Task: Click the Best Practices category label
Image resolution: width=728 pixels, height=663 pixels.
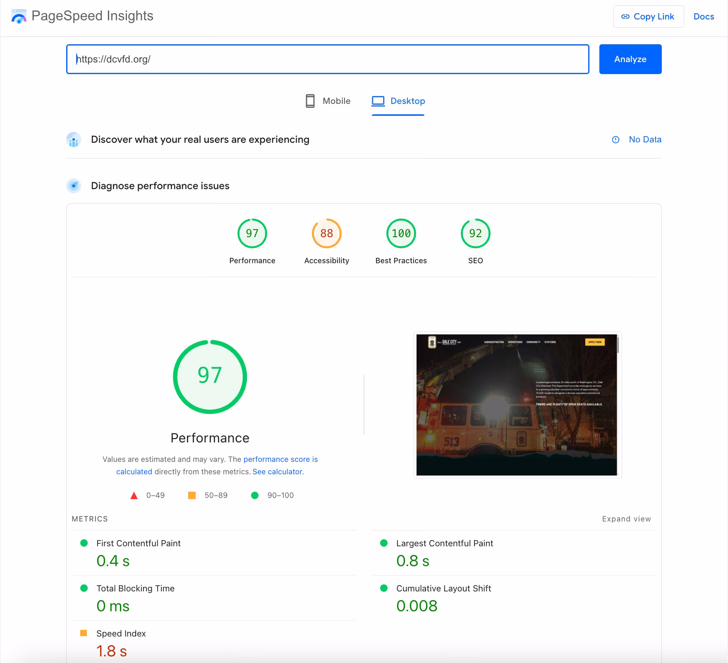Action: pos(401,261)
